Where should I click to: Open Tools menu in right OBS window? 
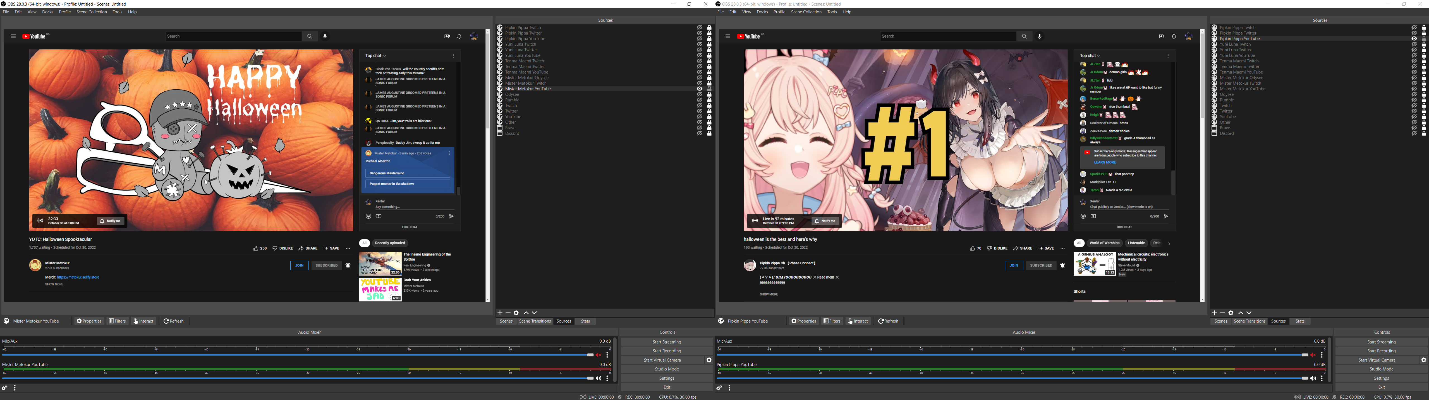coord(832,12)
